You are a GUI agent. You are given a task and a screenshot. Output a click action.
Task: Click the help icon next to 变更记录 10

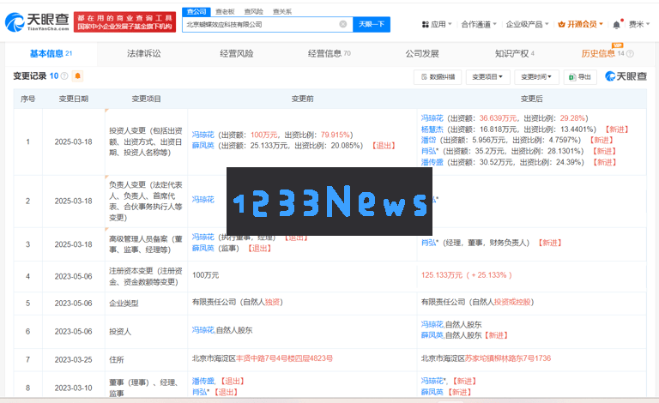pyautogui.click(x=64, y=76)
